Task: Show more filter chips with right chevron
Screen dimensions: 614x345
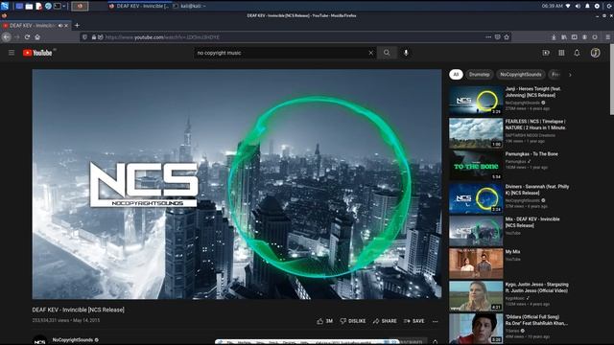Action: tap(570, 75)
